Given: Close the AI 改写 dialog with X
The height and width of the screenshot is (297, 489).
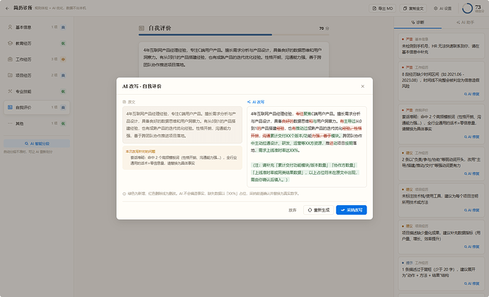Looking at the screenshot, I should [x=362, y=86].
